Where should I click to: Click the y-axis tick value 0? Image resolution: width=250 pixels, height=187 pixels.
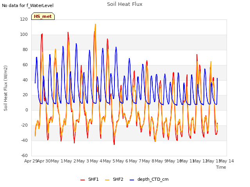click(27, 110)
